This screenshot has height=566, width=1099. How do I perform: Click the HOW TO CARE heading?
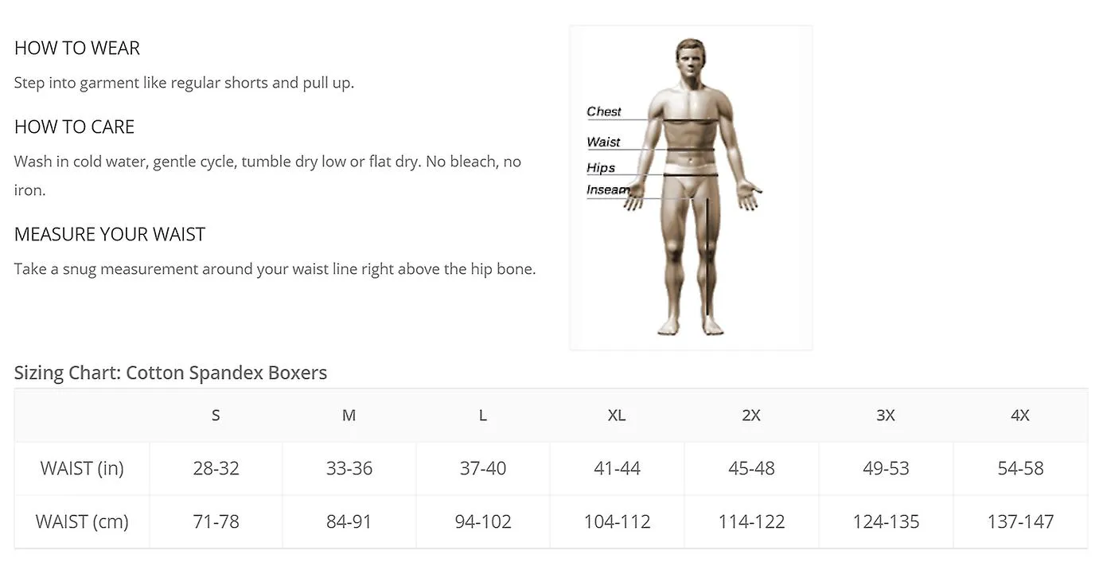(75, 127)
